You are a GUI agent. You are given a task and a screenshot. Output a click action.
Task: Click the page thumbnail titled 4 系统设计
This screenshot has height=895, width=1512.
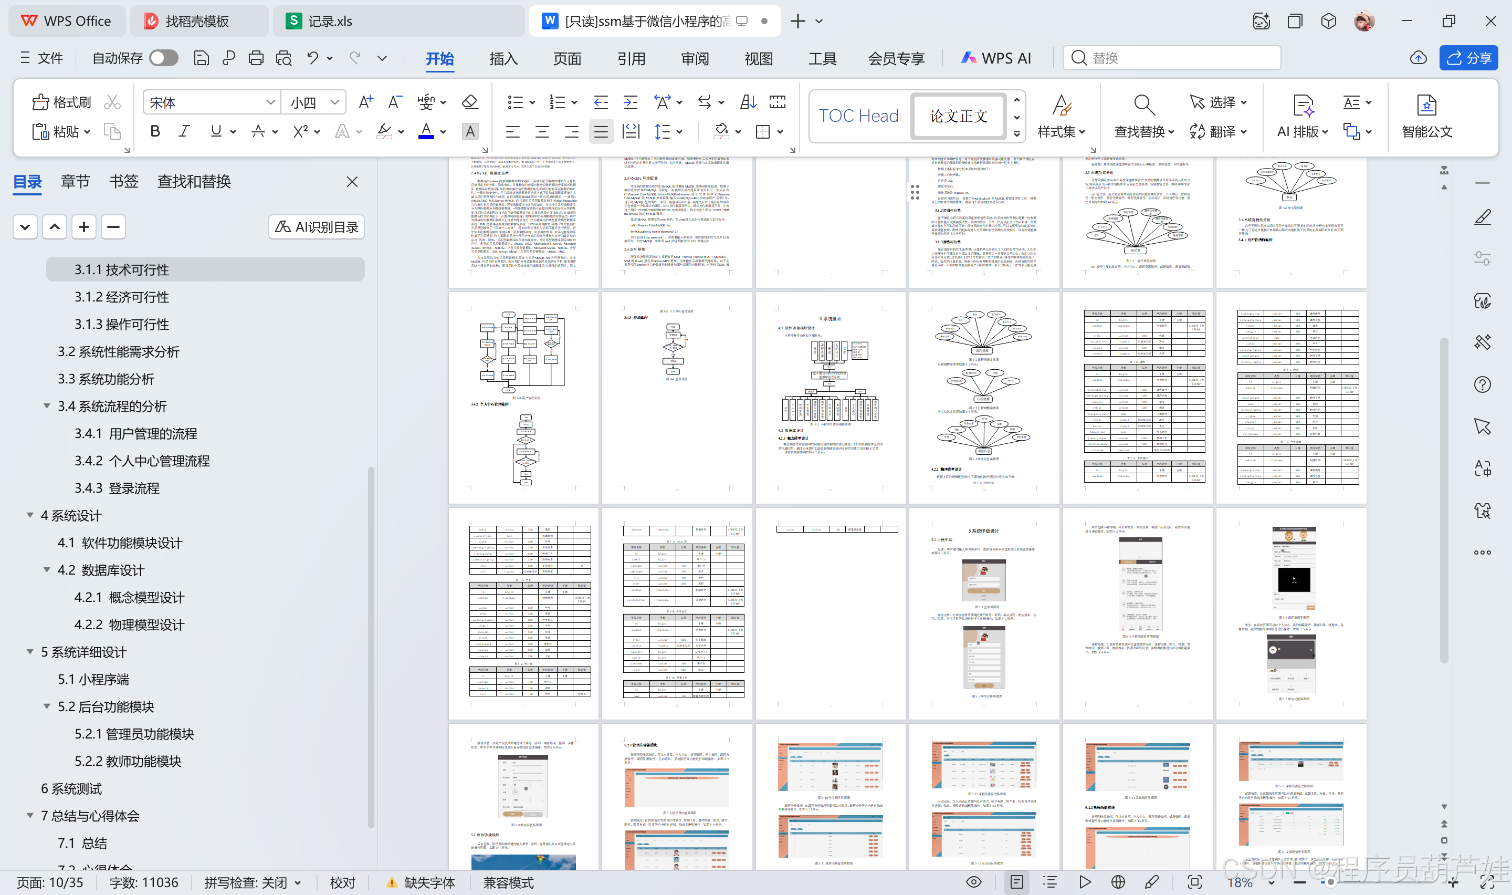point(830,398)
